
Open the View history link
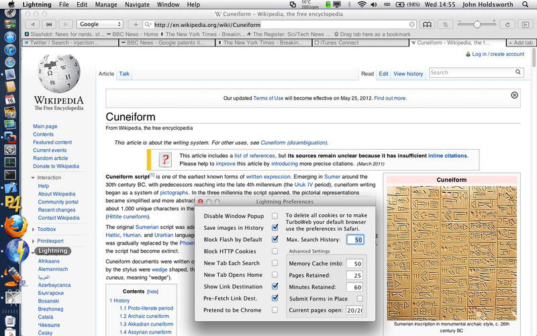click(408, 74)
